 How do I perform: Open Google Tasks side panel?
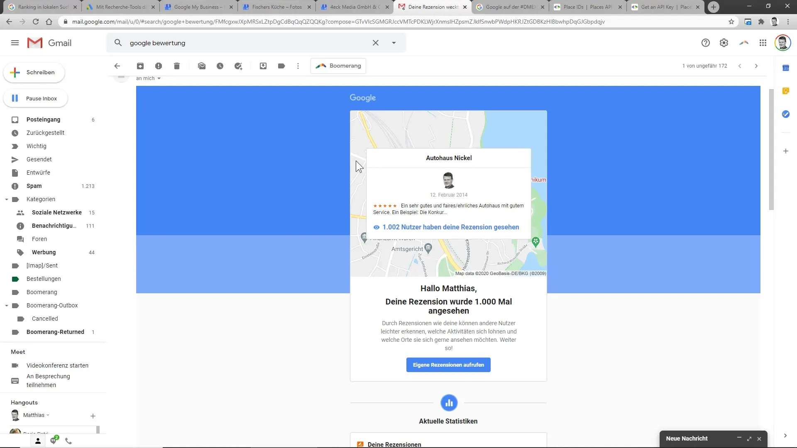(x=786, y=114)
